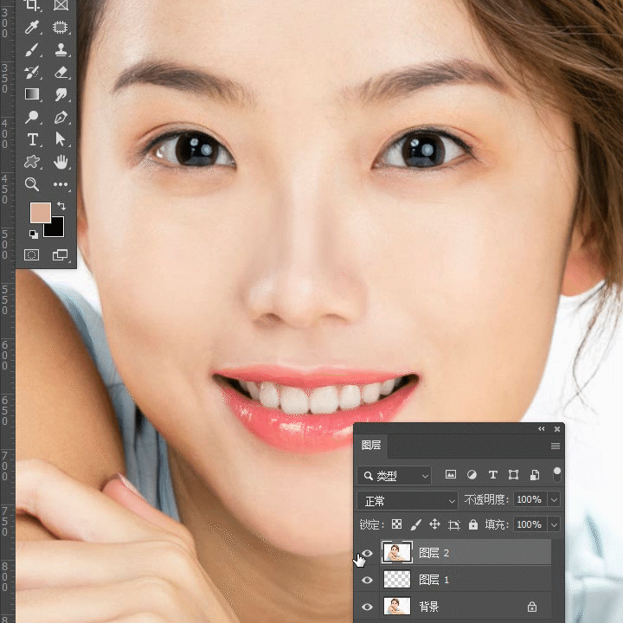This screenshot has width=623, height=623.
Task: Select the Brush tool
Action: click(32, 50)
